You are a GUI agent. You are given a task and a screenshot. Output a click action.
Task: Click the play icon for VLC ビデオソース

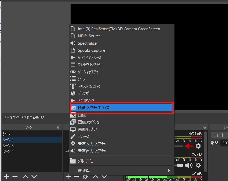coord(73,57)
